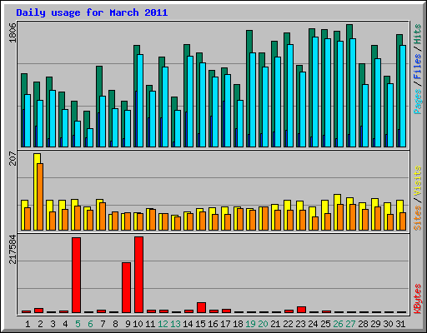Viewport: 427px width, 333px height.
Task: Click the red "KBytes" legend label
Action: tap(418, 299)
